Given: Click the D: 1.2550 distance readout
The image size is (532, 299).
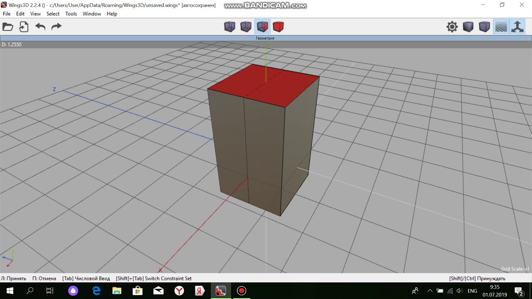Looking at the screenshot, I should (12, 44).
